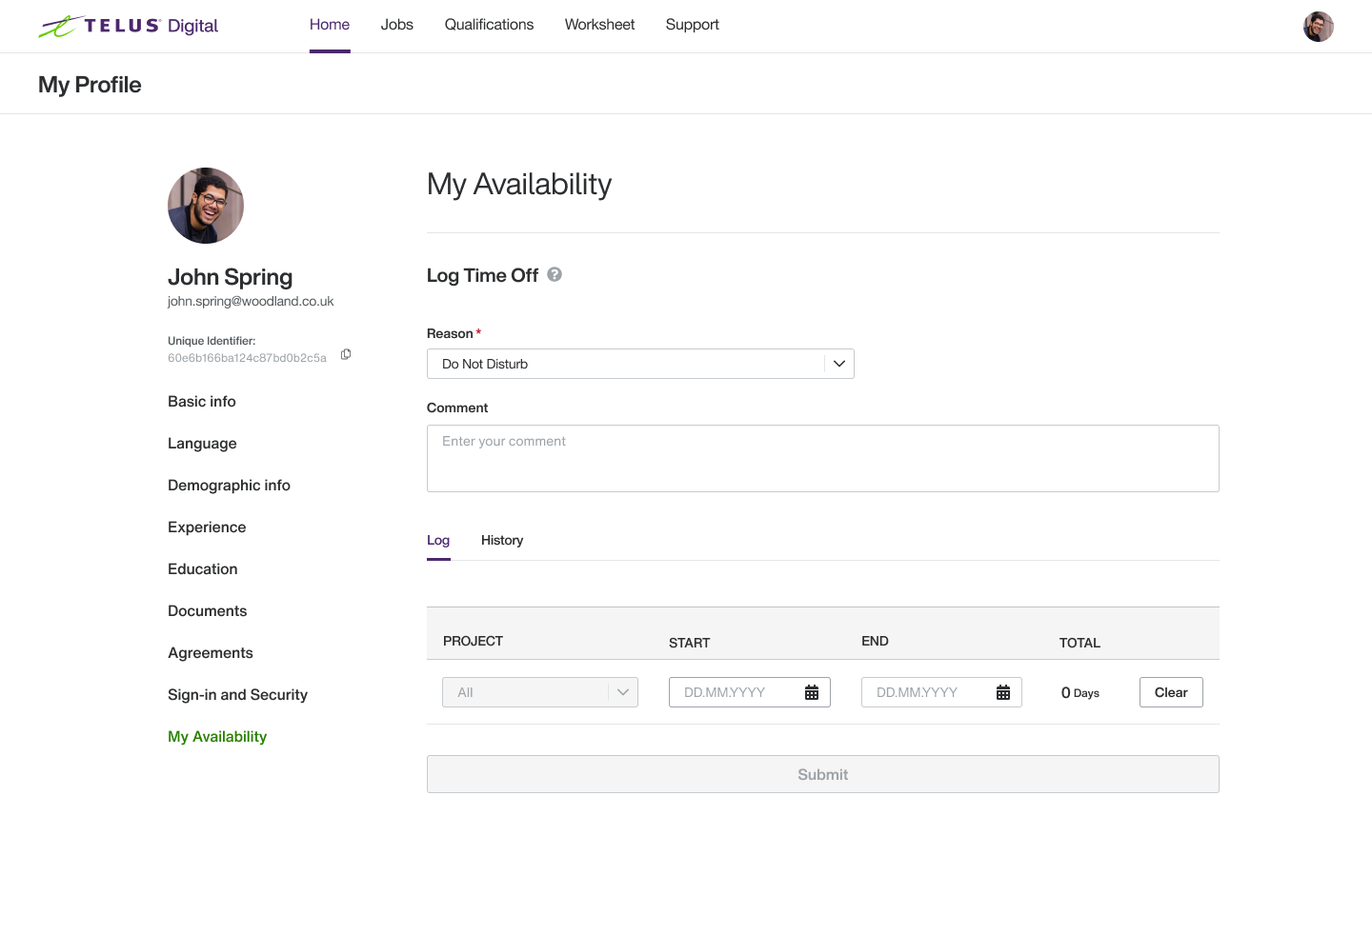The width and height of the screenshot is (1372, 935).
Task: Click the profile avatar in the top right
Action: pos(1319,26)
